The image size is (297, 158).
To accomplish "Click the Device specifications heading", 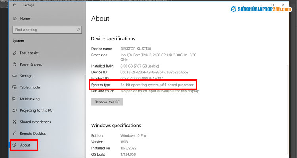I will [113, 39].
